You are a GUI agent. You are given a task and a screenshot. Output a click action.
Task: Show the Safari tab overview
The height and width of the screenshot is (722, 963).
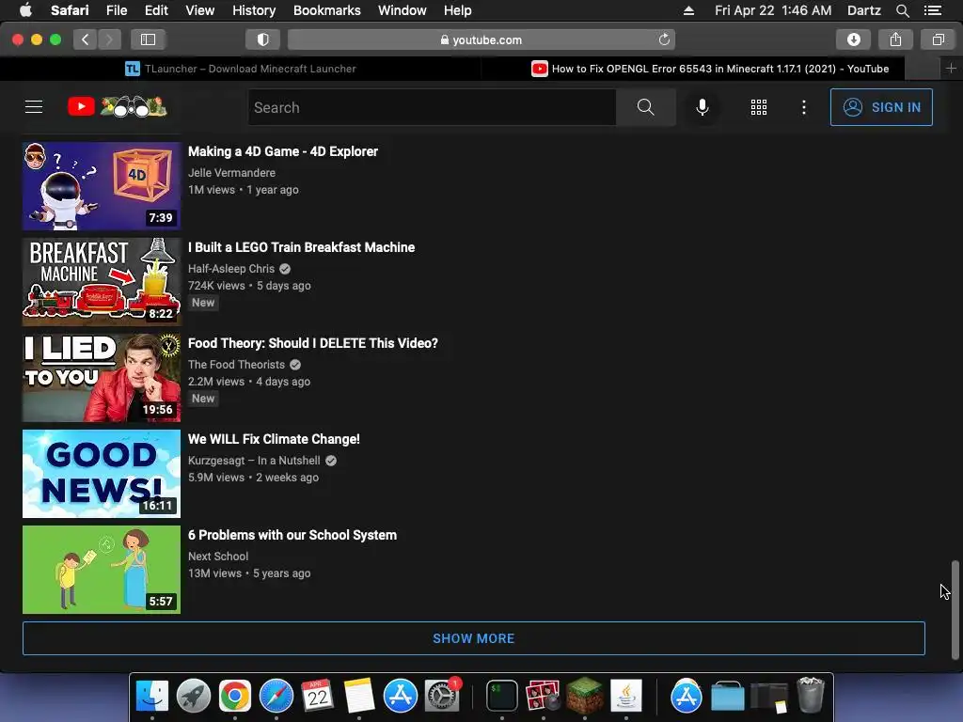(938, 39)
